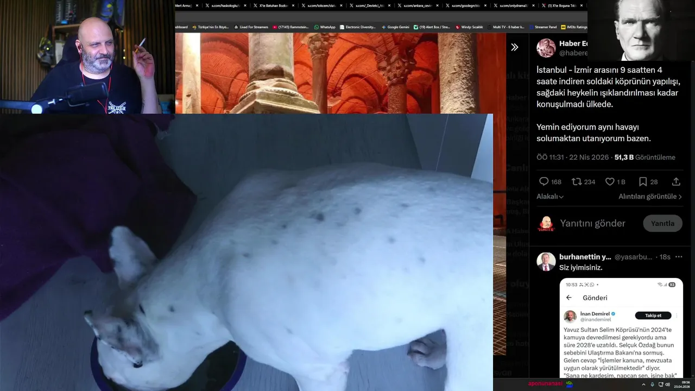
Task: Open Multi TV - 6 haber bookmark
Action: point(506,27)
